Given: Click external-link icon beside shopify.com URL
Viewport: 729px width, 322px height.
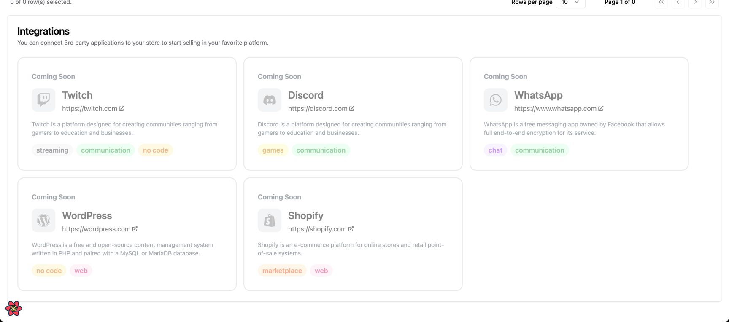Looking at the screenshot, I should (351, 229).
